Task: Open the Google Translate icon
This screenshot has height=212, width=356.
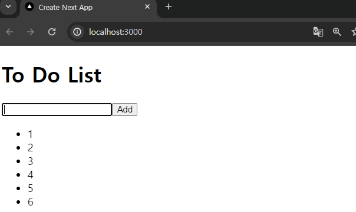Action: [318, 32]
